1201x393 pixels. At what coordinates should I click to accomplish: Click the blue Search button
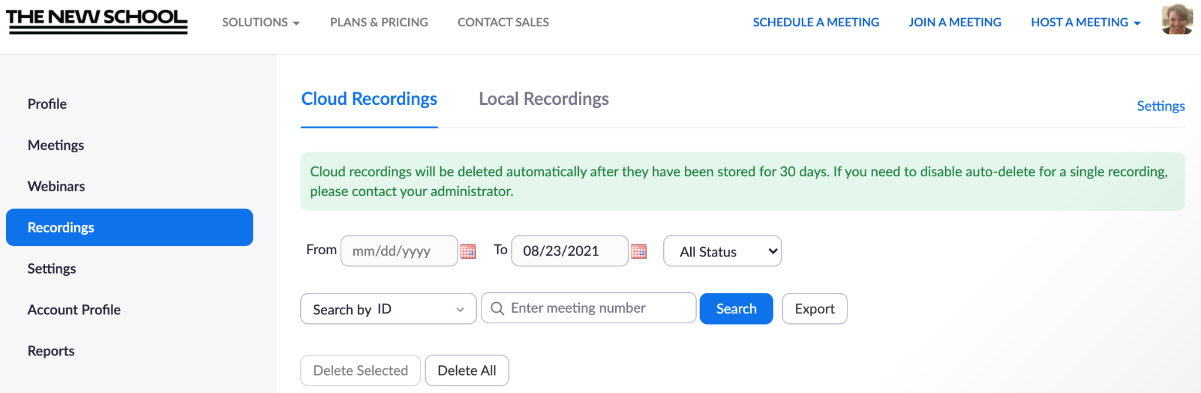coord(736,309)
